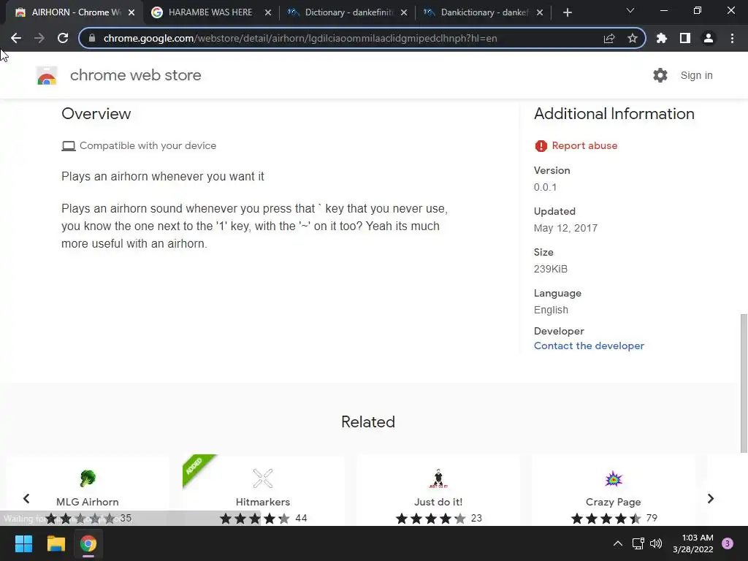Switch to Dankictionary tab
Screen dimensions: 748x561
pos(482,12)
